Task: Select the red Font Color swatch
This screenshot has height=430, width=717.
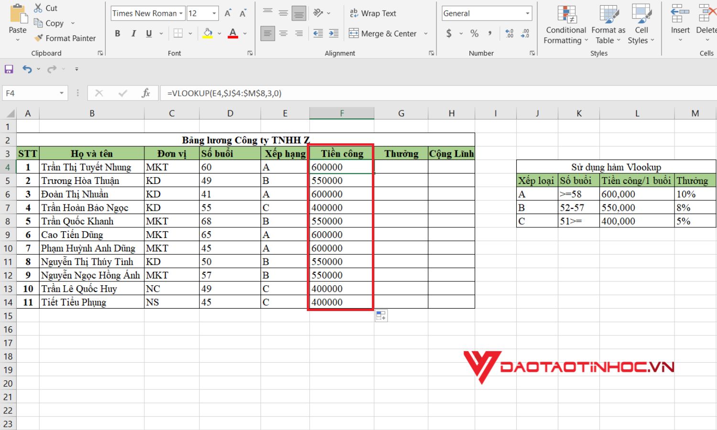Action: coord(233,33)
